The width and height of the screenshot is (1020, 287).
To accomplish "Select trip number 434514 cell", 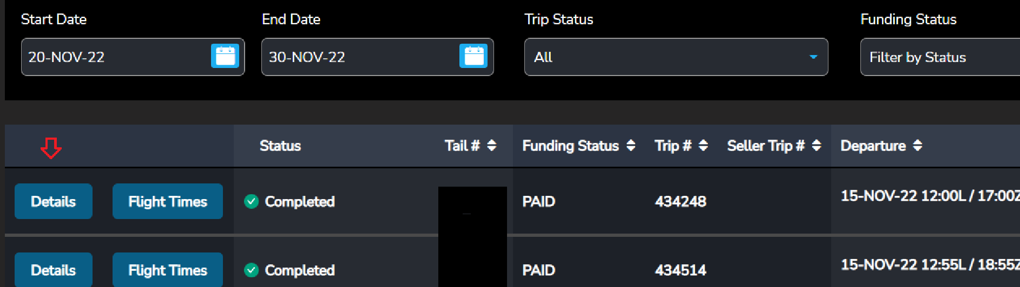I will 681,270.
